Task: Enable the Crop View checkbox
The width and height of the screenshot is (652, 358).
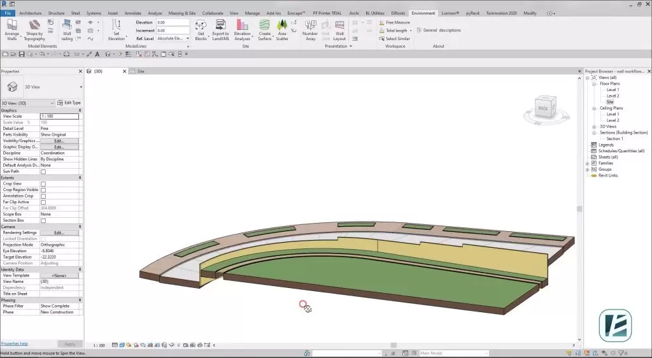Action: pos(43,184)
